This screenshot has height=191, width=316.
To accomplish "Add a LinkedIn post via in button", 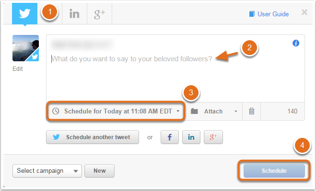I will tap(191, 137).
